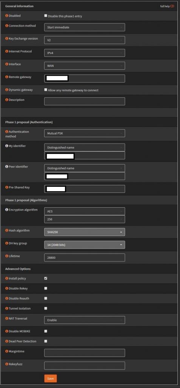Click the Description text field

pyautogui.click(x=85, y=101)
